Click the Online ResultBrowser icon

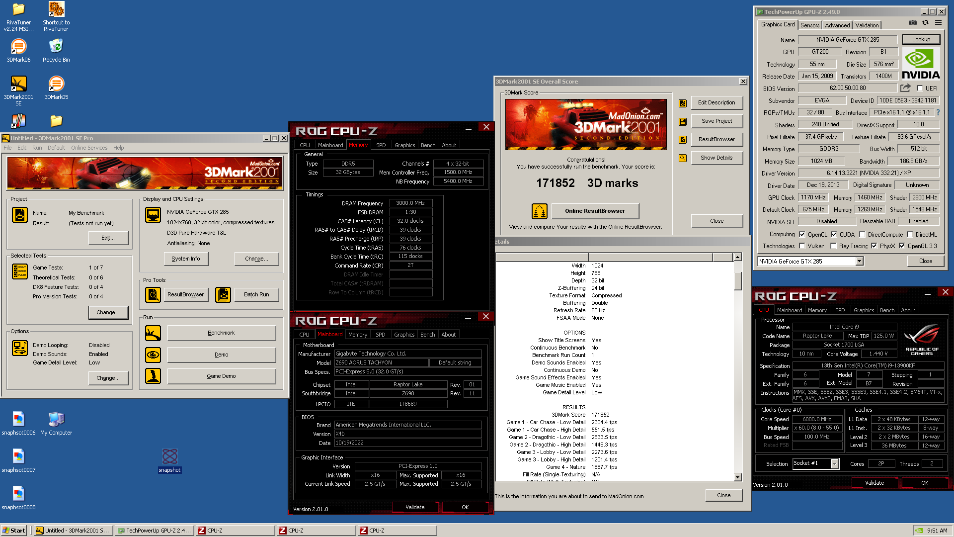pyautogui.click(x=539, y=211)
